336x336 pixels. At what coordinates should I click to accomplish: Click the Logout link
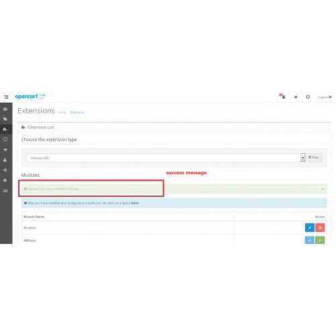click(325, 97)
